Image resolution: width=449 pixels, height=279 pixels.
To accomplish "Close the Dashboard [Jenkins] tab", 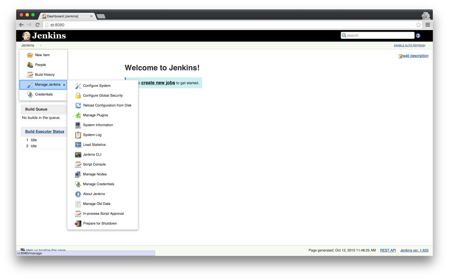I will point(91,16).
